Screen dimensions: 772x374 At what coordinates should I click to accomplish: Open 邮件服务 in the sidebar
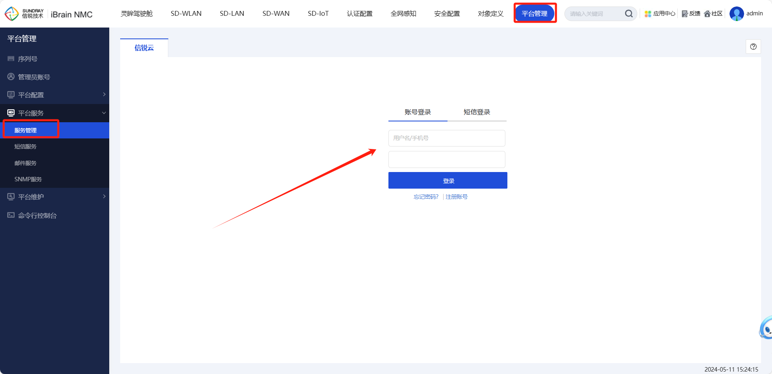point(55,163)
